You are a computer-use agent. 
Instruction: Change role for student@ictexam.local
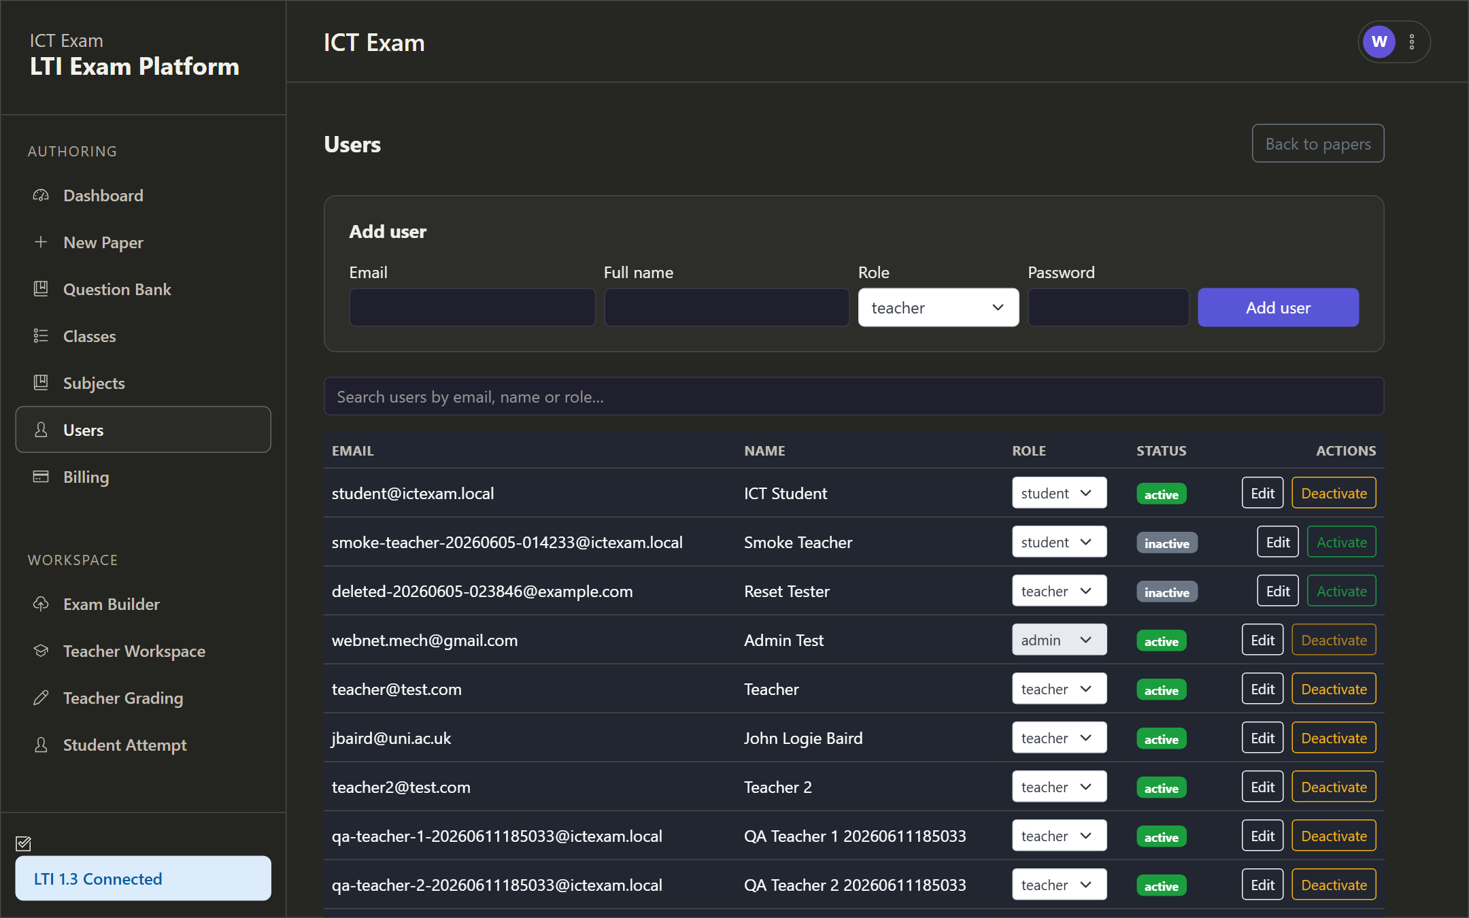click(x=1059, y=493)
